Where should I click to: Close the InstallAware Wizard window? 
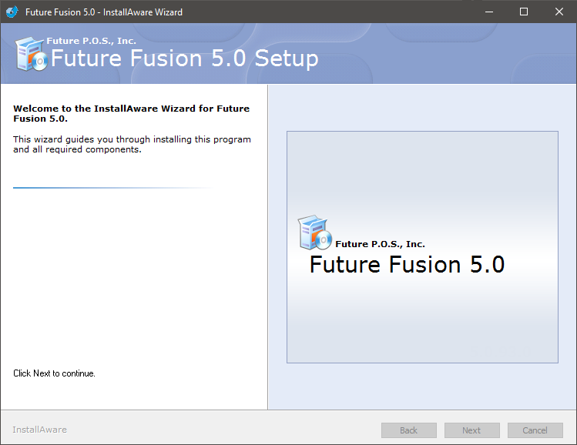coord(559,12)
